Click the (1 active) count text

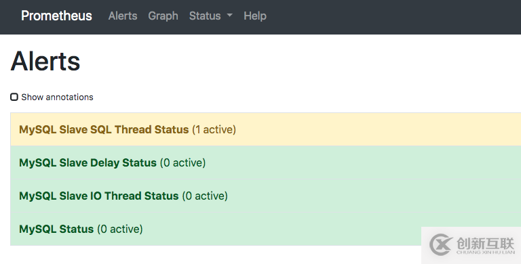pyautogui.click(x=214, y=129)
